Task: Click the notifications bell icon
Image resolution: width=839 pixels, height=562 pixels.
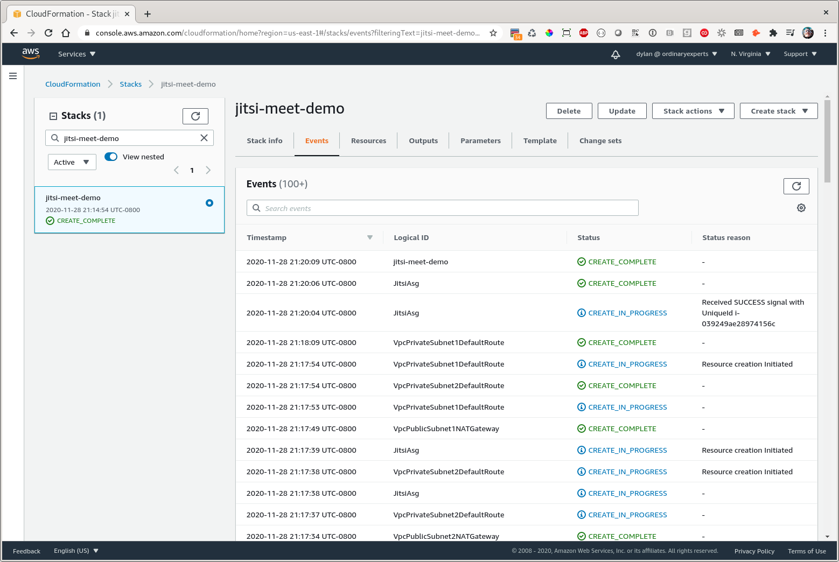Action: 616,54
